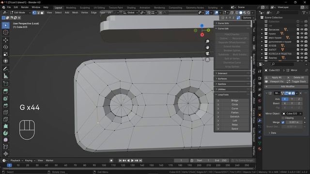Open the Render properties tab icon
Screen dimensions: 310x174
(x=260, y=78)
